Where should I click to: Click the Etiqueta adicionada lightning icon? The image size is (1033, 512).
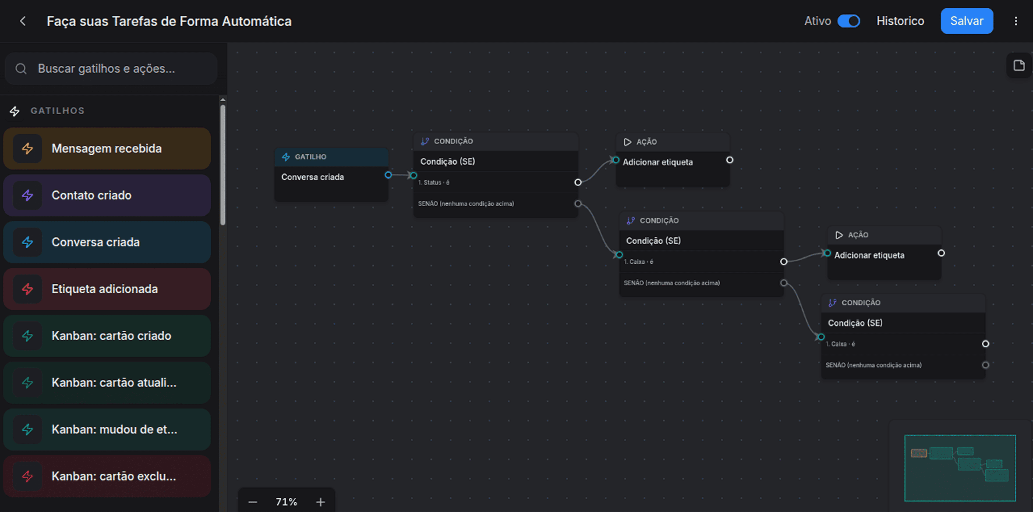pyautogui.click(x=27, y=289)
